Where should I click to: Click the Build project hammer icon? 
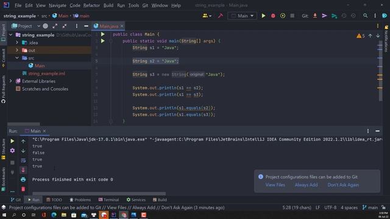[221, 16]
